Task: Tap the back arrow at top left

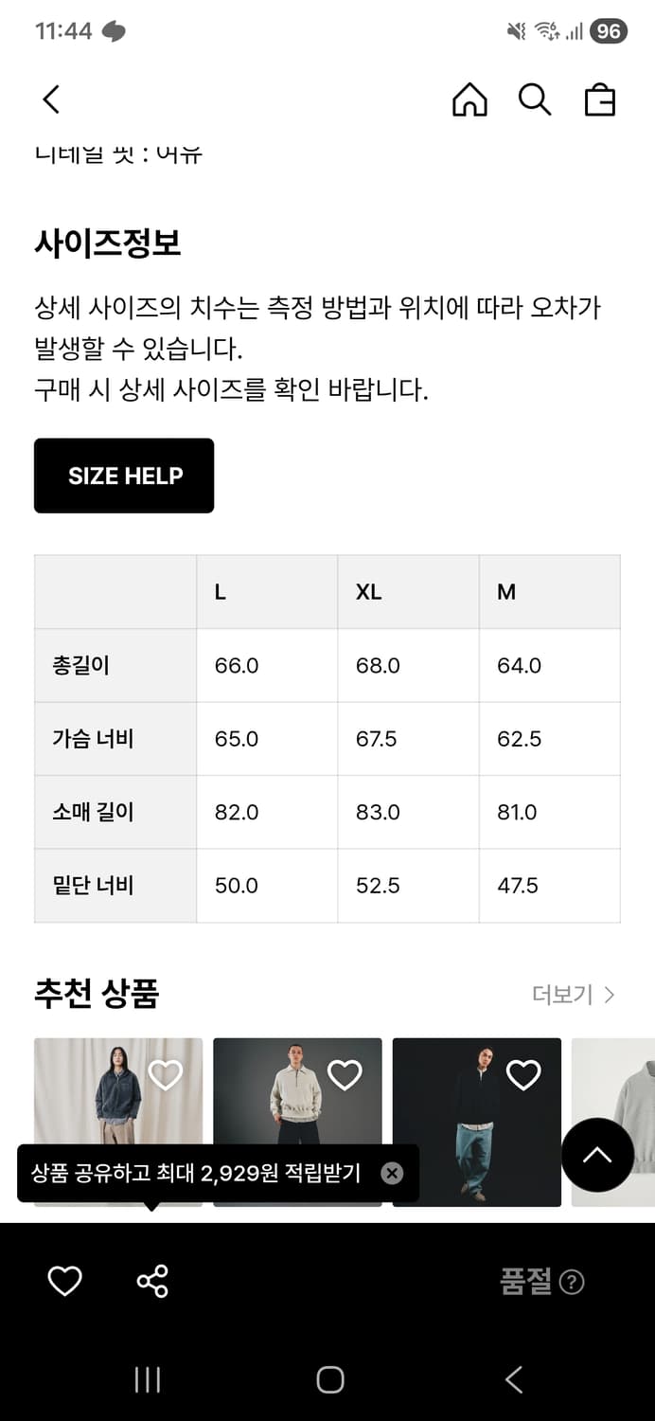Action: coord(51,99)
